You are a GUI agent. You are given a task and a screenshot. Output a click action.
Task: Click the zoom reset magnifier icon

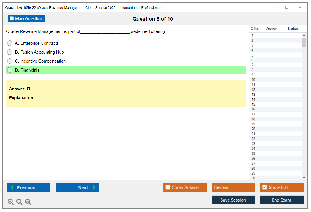[x=19, y=202]
